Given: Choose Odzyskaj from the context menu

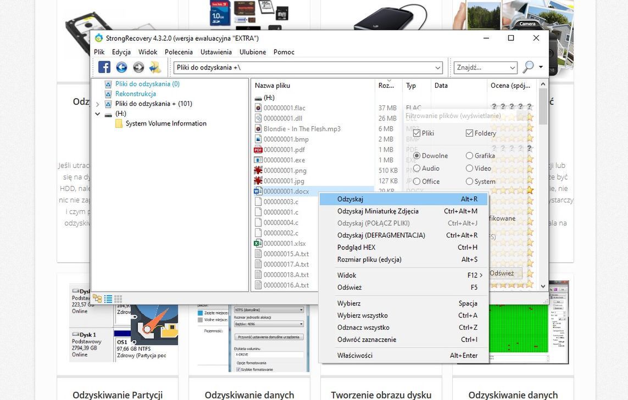Looking at the screenshot, I should [x=404, y=199].
